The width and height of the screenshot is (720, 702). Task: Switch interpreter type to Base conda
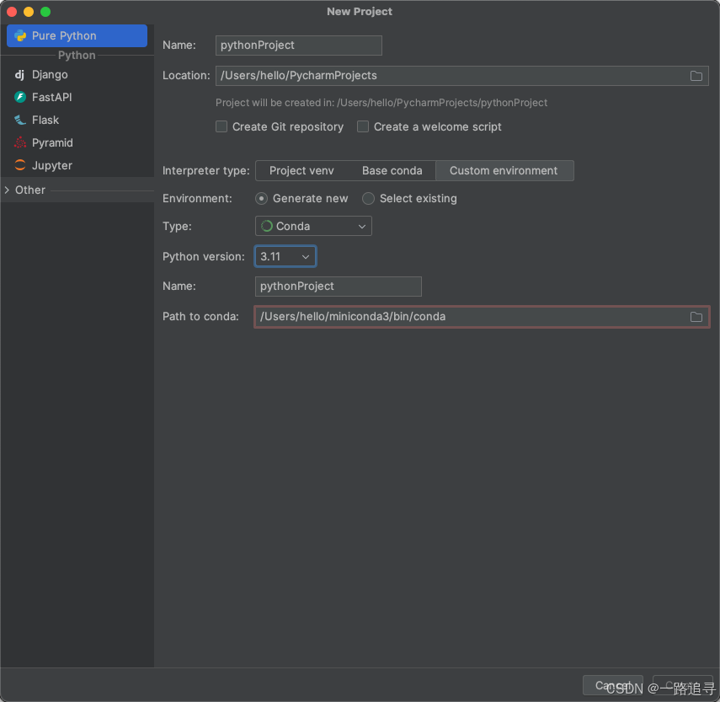[392, 170]
